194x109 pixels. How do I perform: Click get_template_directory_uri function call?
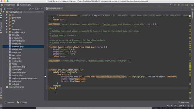[110, 77]
